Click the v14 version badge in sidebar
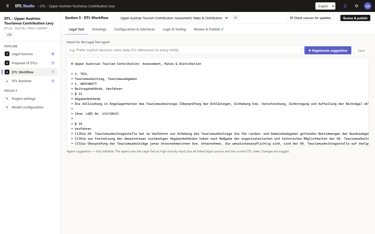The image size is (375, 234). click(x=9, y=35)
